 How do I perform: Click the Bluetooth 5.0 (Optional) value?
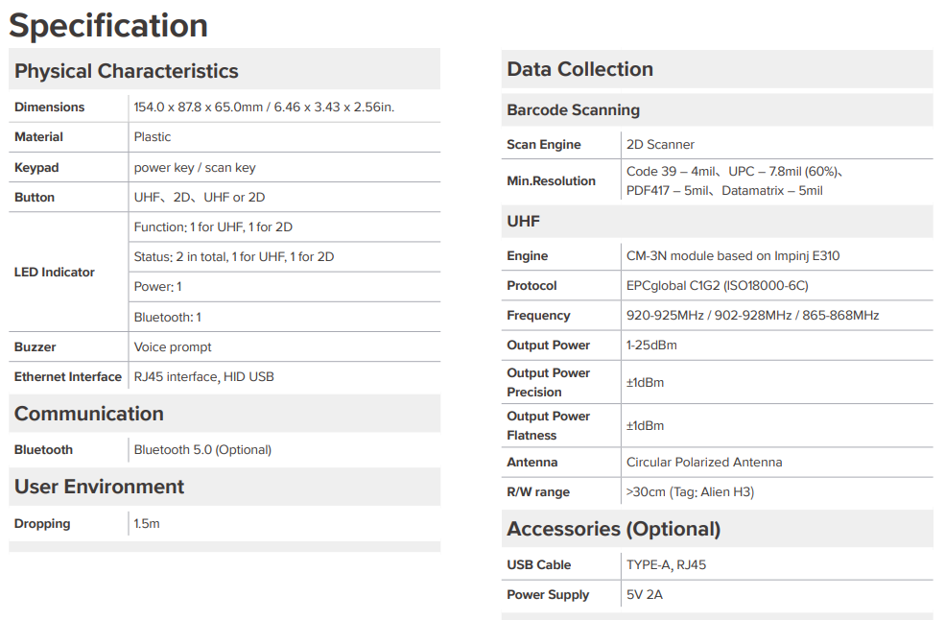pos(202,450)
